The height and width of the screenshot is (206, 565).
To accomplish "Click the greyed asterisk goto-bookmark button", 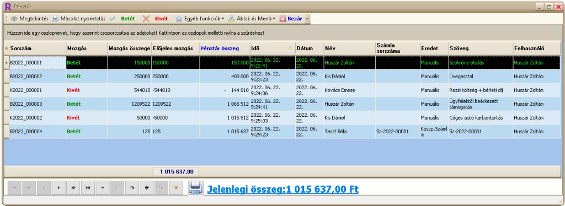I will click(x=162, y=188).
